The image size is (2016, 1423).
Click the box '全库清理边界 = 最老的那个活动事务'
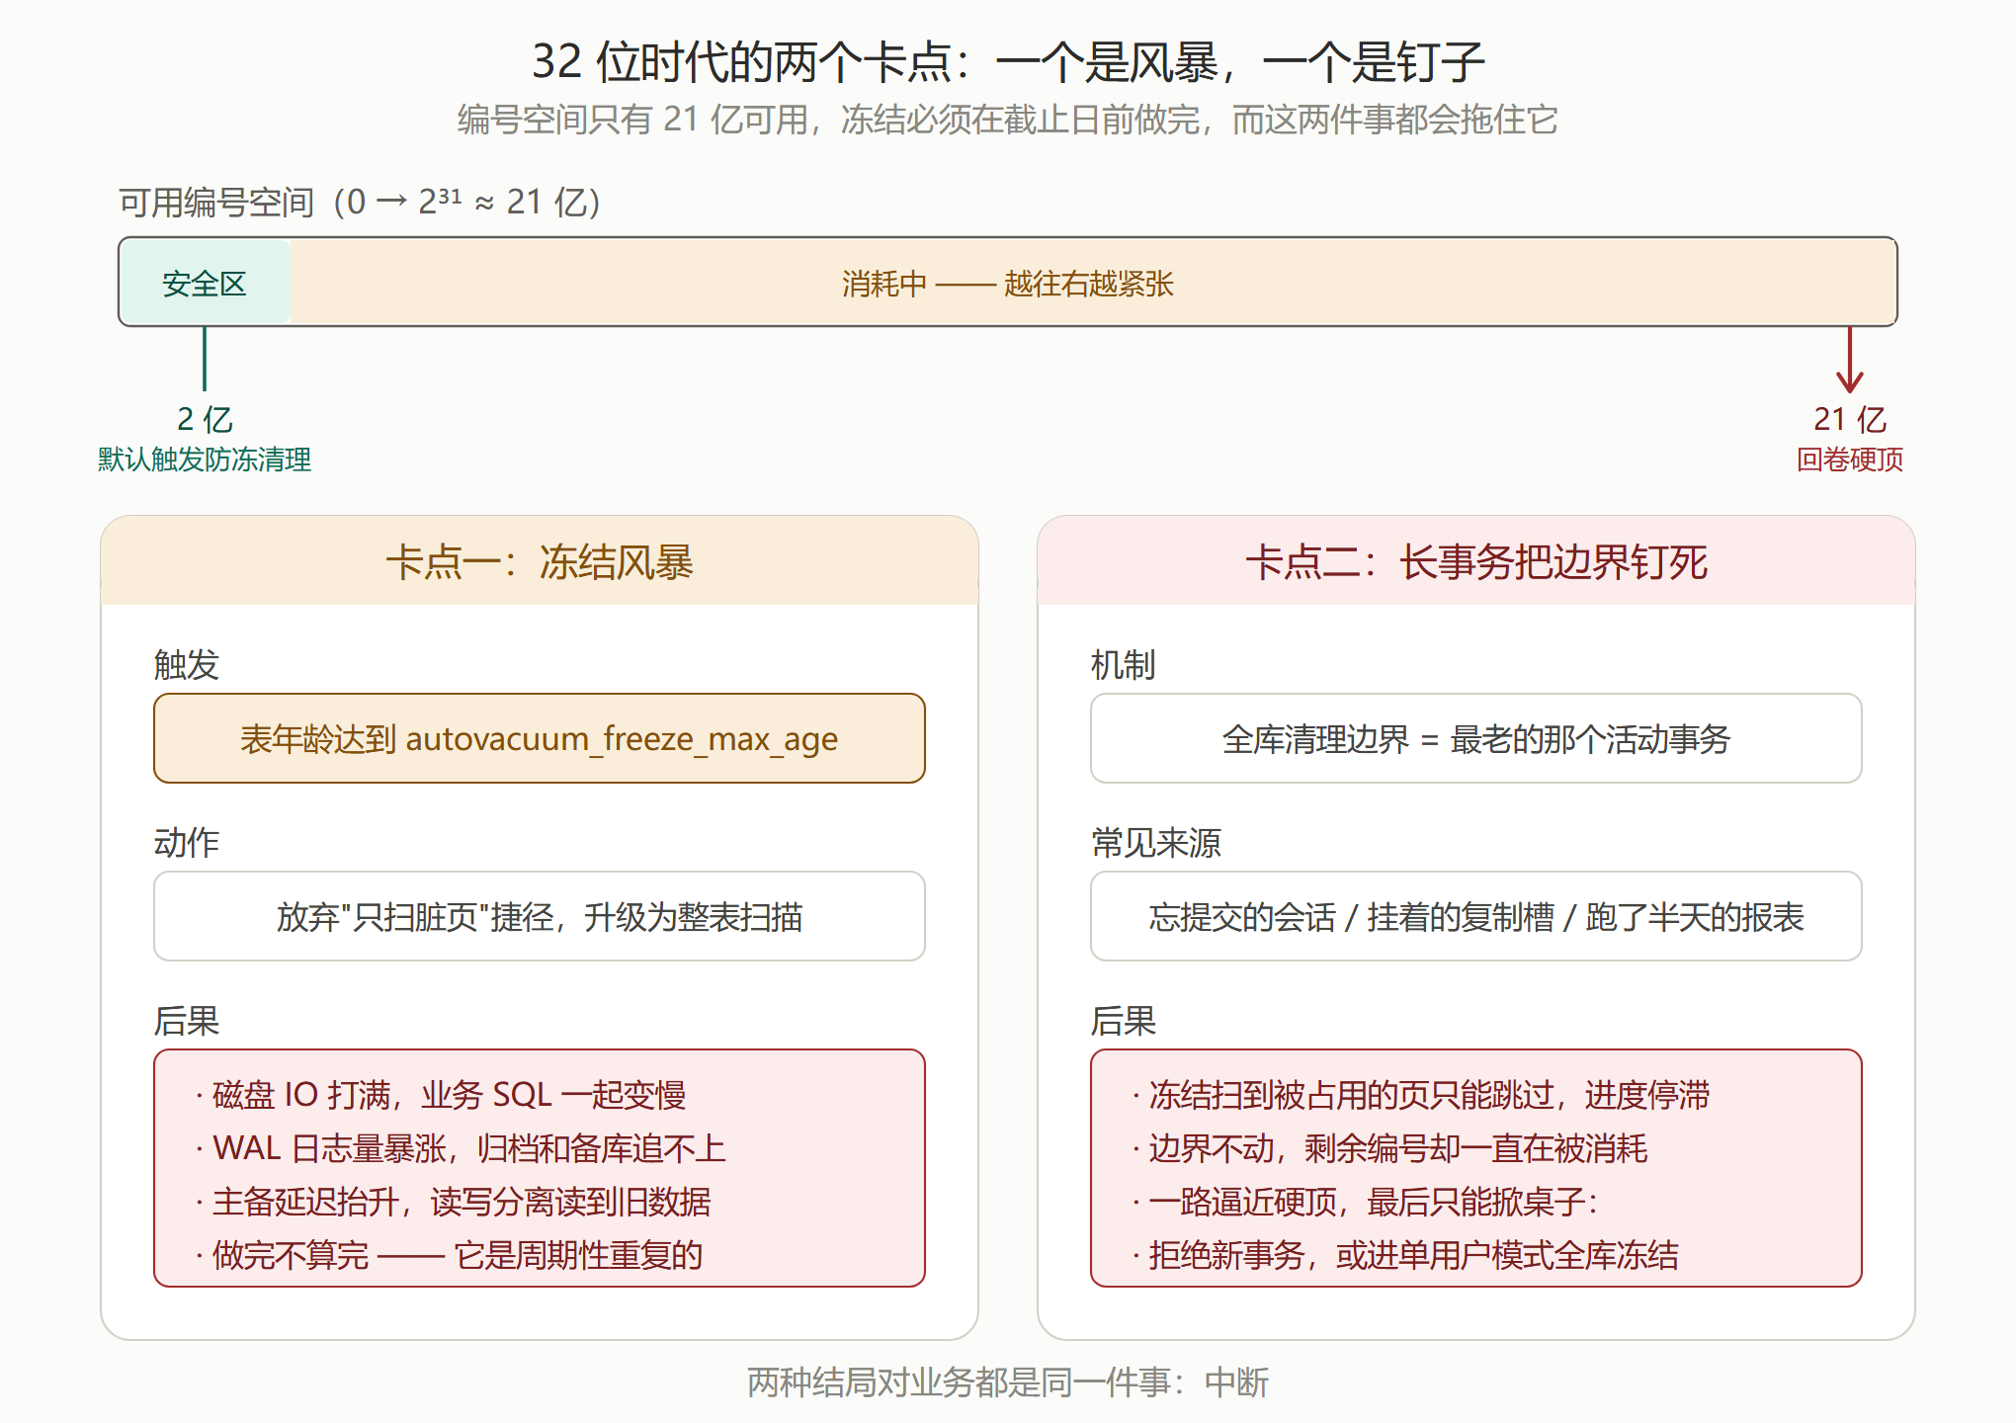(1476, 738)
